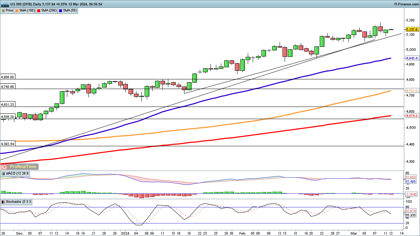Select the SMA (200) legend label
420x236 pixels.
coord(49,10)
